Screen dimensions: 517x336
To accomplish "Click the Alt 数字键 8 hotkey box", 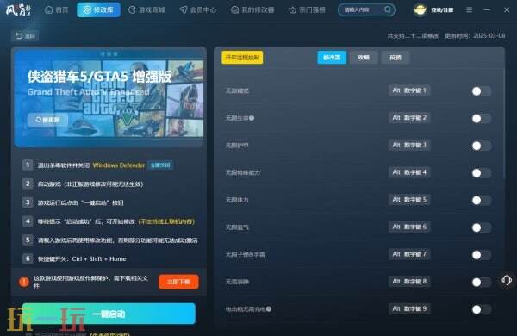I will click(409, 281).
